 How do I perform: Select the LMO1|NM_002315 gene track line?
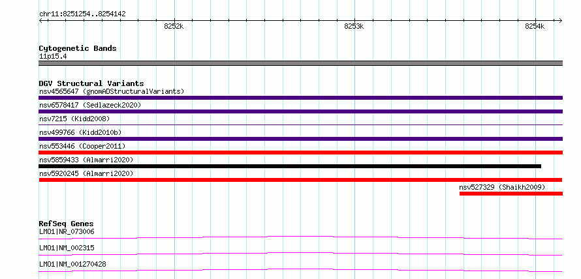(300, 254)
